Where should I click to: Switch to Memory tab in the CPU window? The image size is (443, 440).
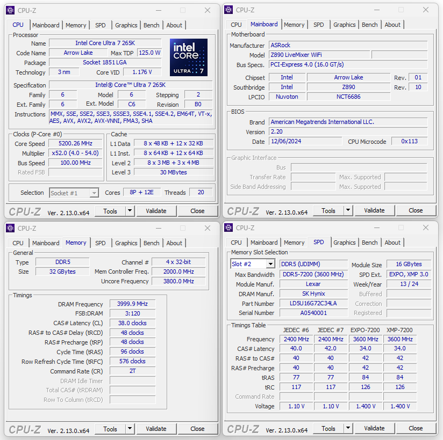(x=76, y=25)
